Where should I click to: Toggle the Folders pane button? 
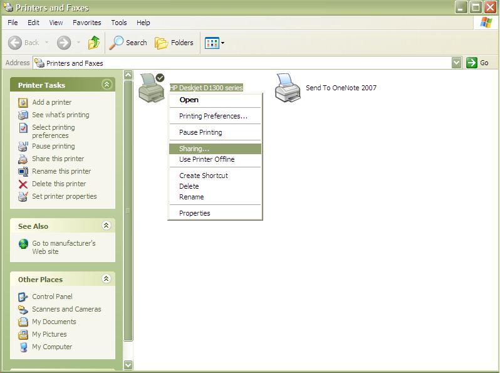tap(174, 43)
